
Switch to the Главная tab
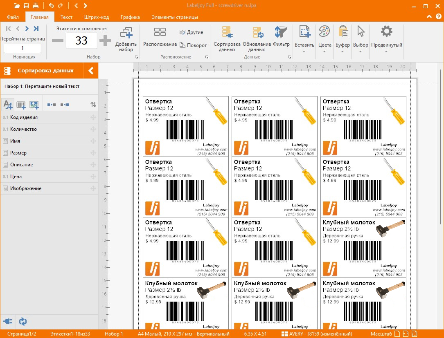point(40,17)
